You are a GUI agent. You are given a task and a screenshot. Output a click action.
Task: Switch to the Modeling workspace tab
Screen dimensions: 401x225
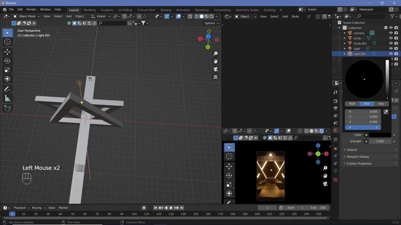point(90,10)
